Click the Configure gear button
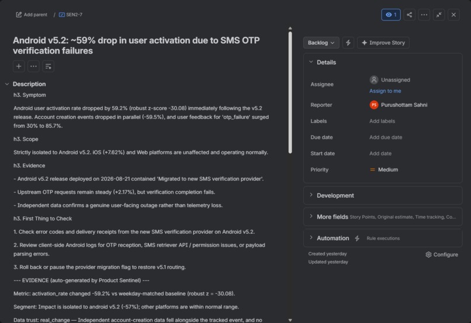This screenshot has height=323, width=471. pyautogui.click(x=442, y=255)
